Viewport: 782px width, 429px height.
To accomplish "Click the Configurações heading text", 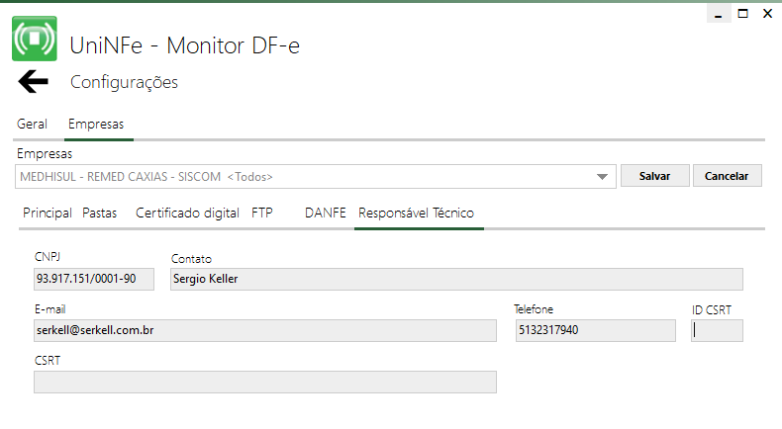I will 124,82.
